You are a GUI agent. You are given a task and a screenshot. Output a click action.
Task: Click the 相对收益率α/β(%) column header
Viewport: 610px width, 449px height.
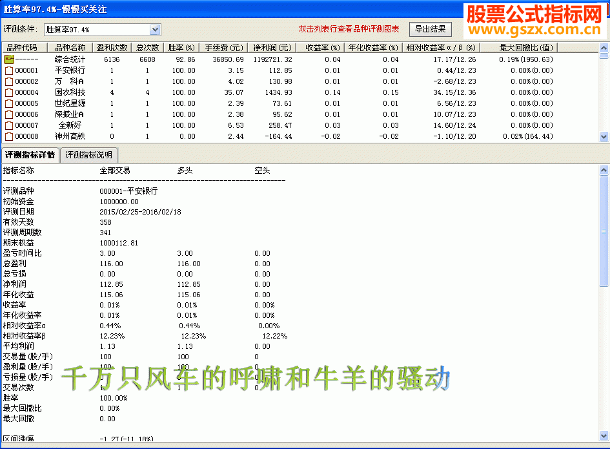(x=441, y=48)
